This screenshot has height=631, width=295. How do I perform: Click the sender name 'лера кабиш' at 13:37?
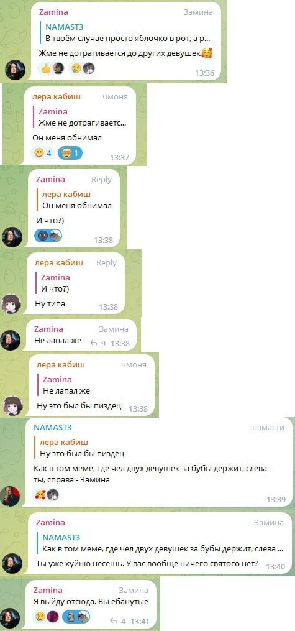[x=57, y=96]
